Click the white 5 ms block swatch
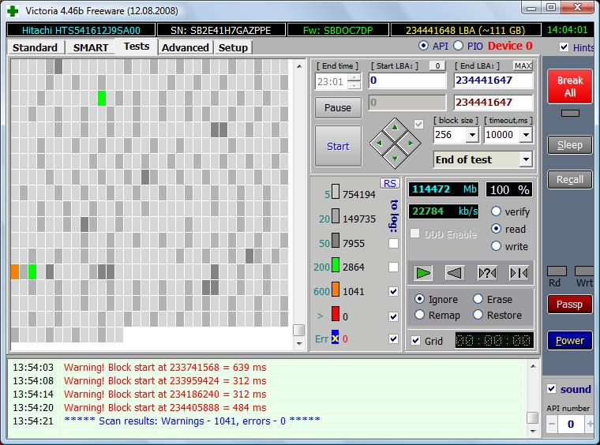The width and height of the screenshot is (600, 445). pyautogui.click(x=336, y=191)
